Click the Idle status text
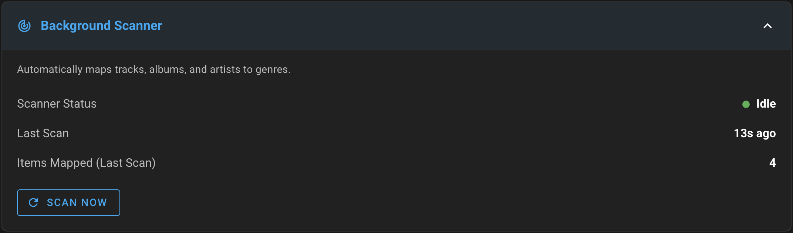This screenshot has width=793, height=233. point(766,104)
